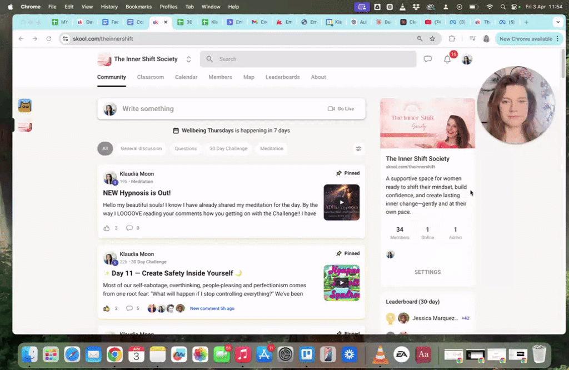
Task: Open the profile avatar in Skool header
Action: pos(467,59)
